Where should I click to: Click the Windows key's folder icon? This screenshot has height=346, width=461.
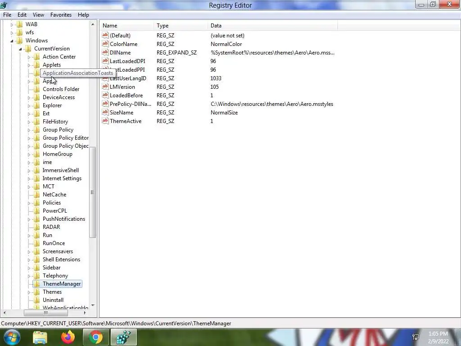[19, 40]
